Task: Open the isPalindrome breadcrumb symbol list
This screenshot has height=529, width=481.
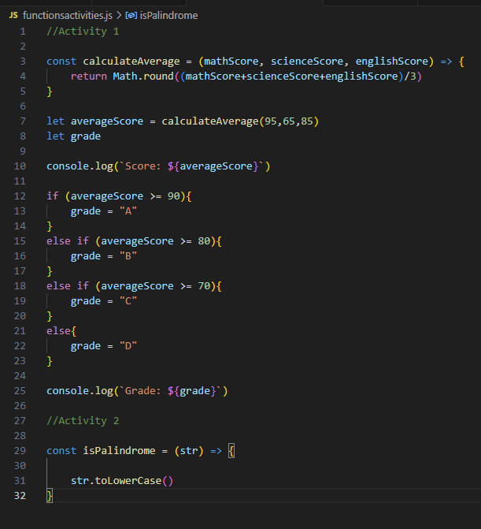Action: tap(168, 15)
